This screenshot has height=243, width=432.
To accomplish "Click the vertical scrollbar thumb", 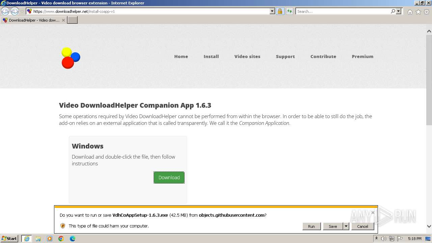I will click(429, 79).
